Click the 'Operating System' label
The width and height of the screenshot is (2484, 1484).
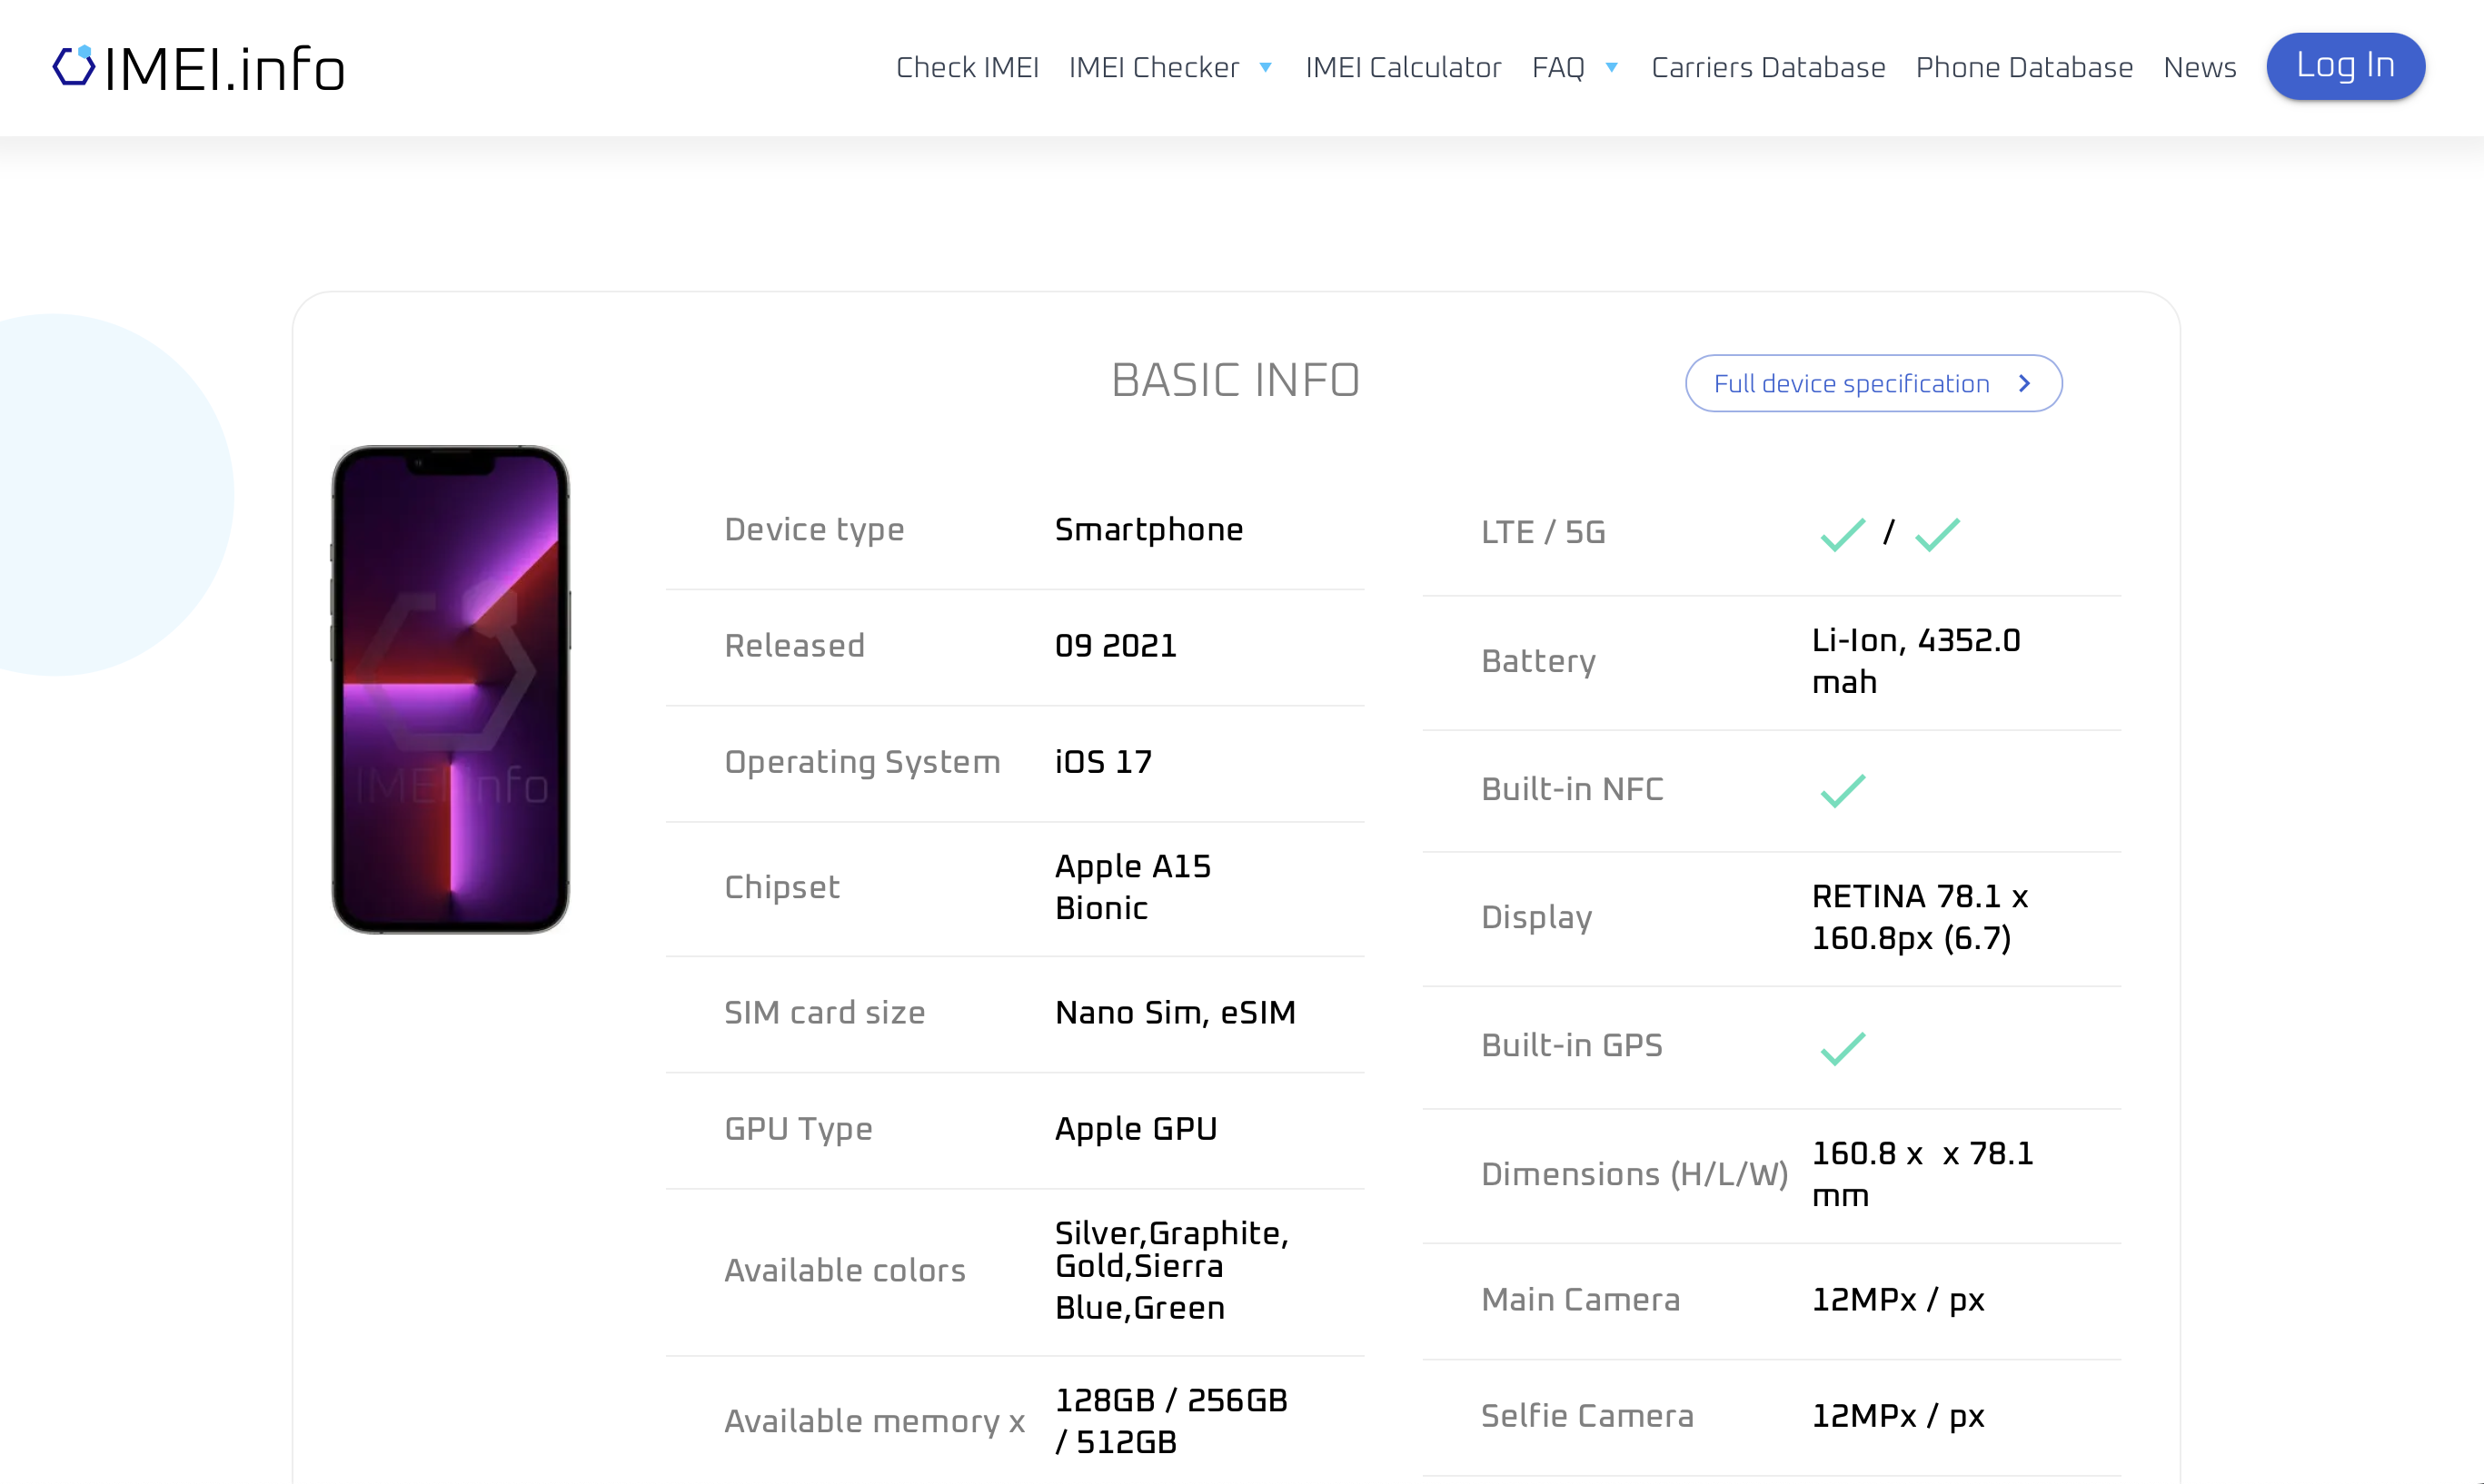(861, 761)
